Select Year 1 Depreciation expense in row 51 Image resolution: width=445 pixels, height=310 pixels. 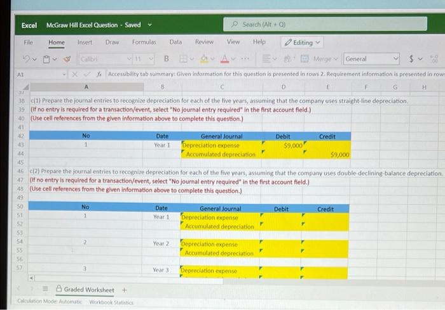pyautogui.click(x=220, y=217)
